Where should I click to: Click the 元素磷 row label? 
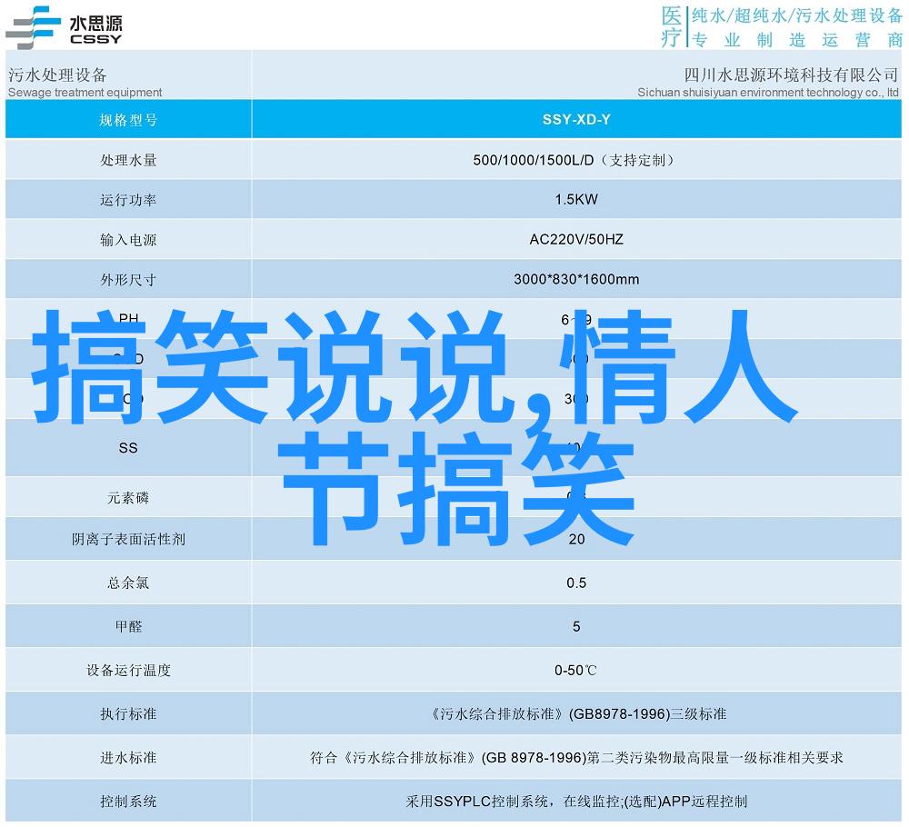[x=128, y=498]
